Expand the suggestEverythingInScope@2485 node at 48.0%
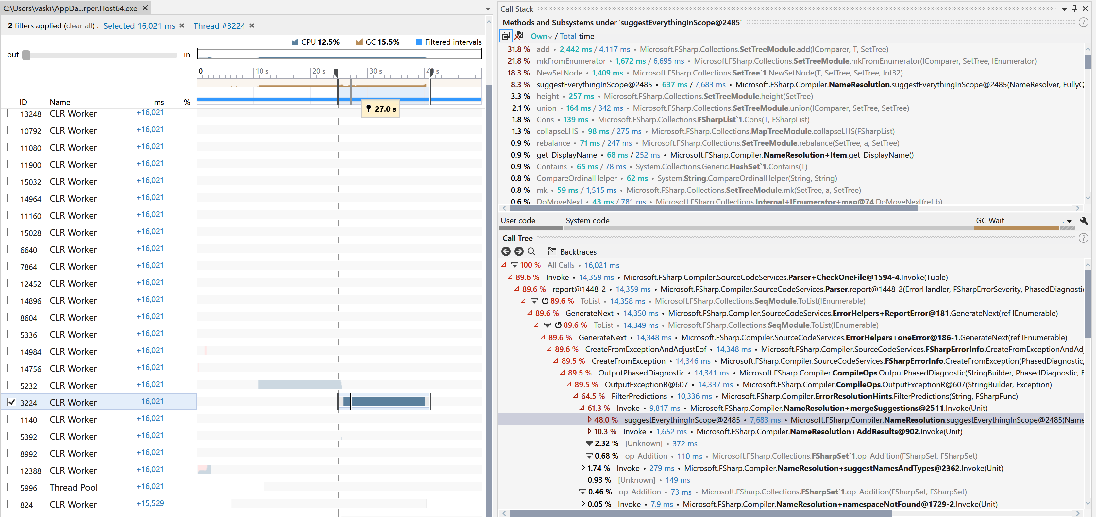The width and height of the screenshot is (1096, 517). coord(590,420)
